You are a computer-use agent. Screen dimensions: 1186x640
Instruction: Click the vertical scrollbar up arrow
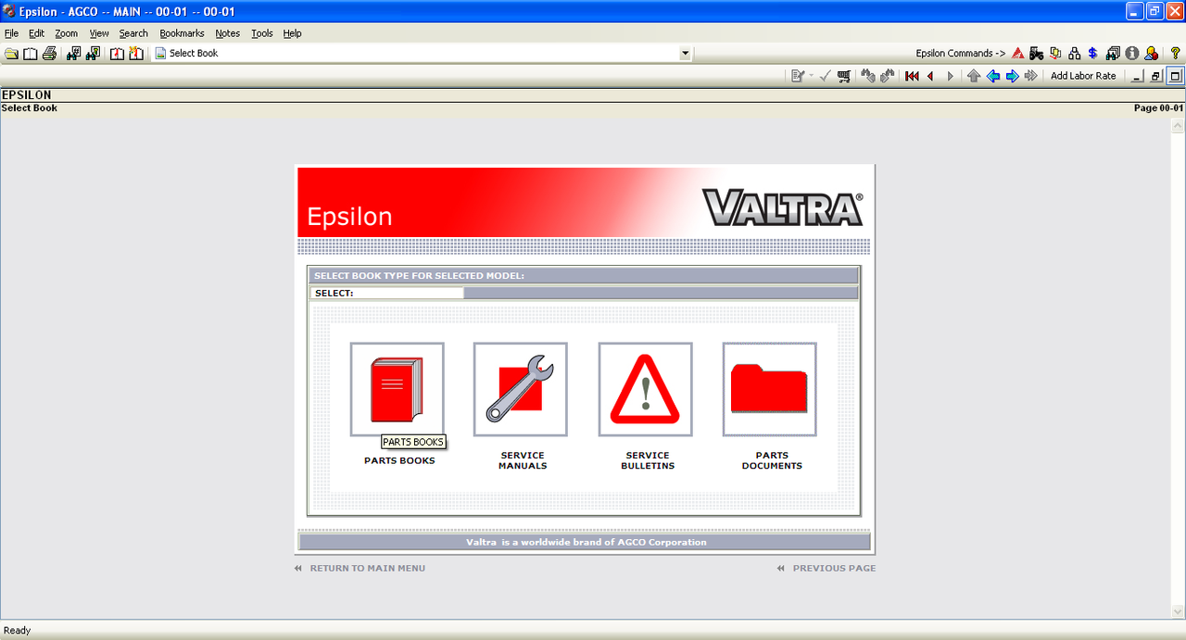click(1178, 125)
